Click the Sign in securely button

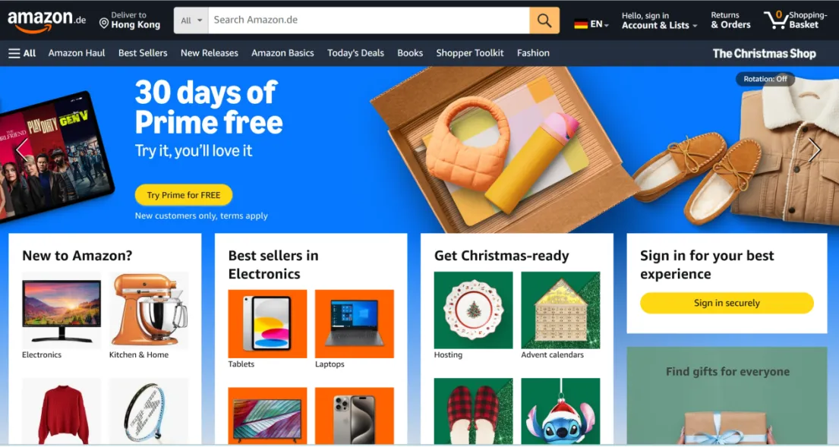(727, 303)
